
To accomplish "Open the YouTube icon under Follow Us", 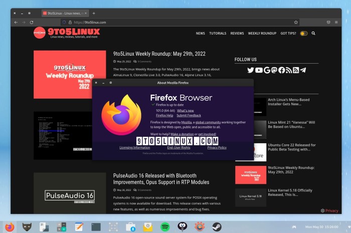I will 259,70.
